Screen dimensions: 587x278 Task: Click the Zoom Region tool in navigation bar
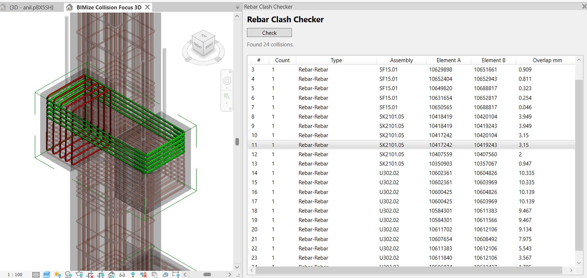pos(227,96)
